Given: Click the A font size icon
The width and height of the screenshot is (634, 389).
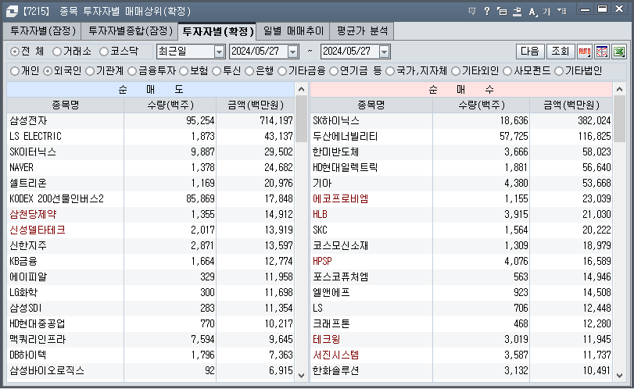Looking at the screenshot, I should point(532,11).
